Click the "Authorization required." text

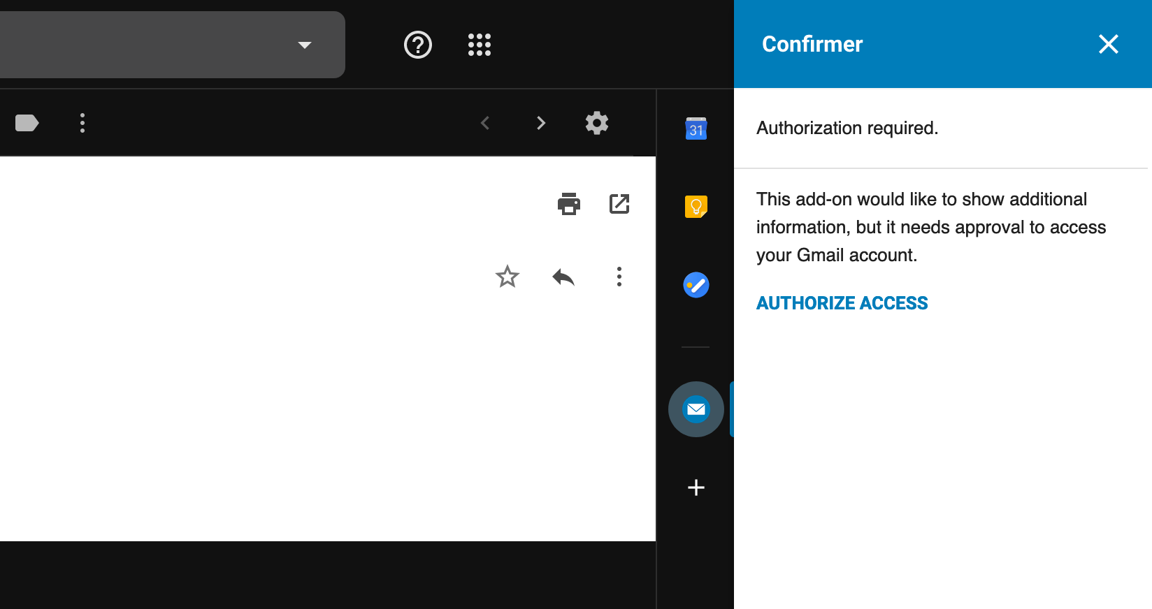(847, 128)
